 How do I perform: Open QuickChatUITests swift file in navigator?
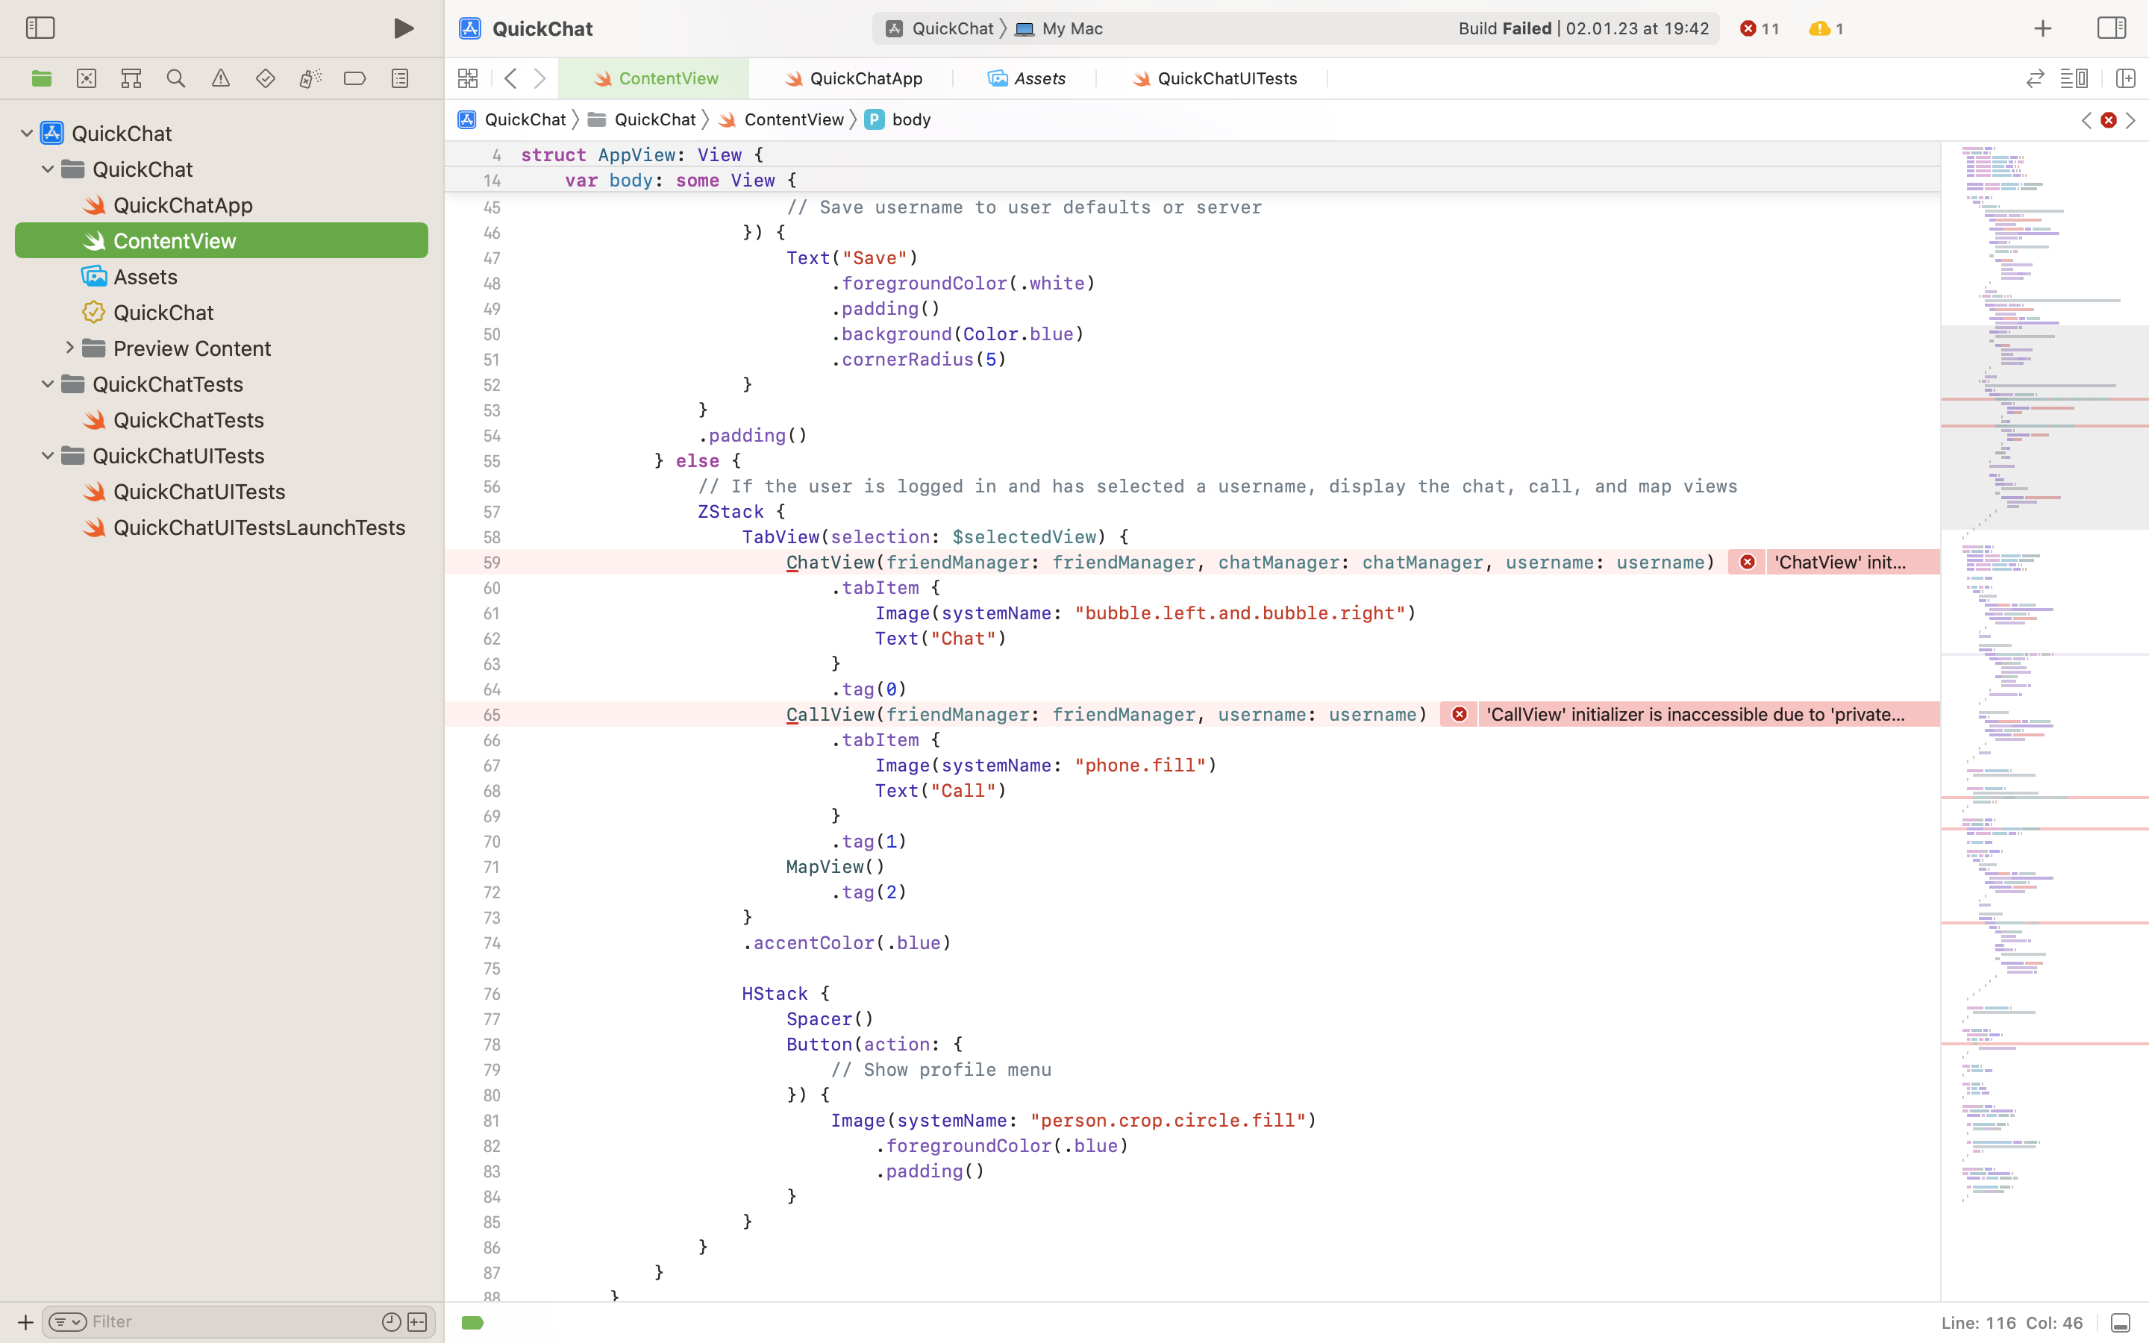199,491
